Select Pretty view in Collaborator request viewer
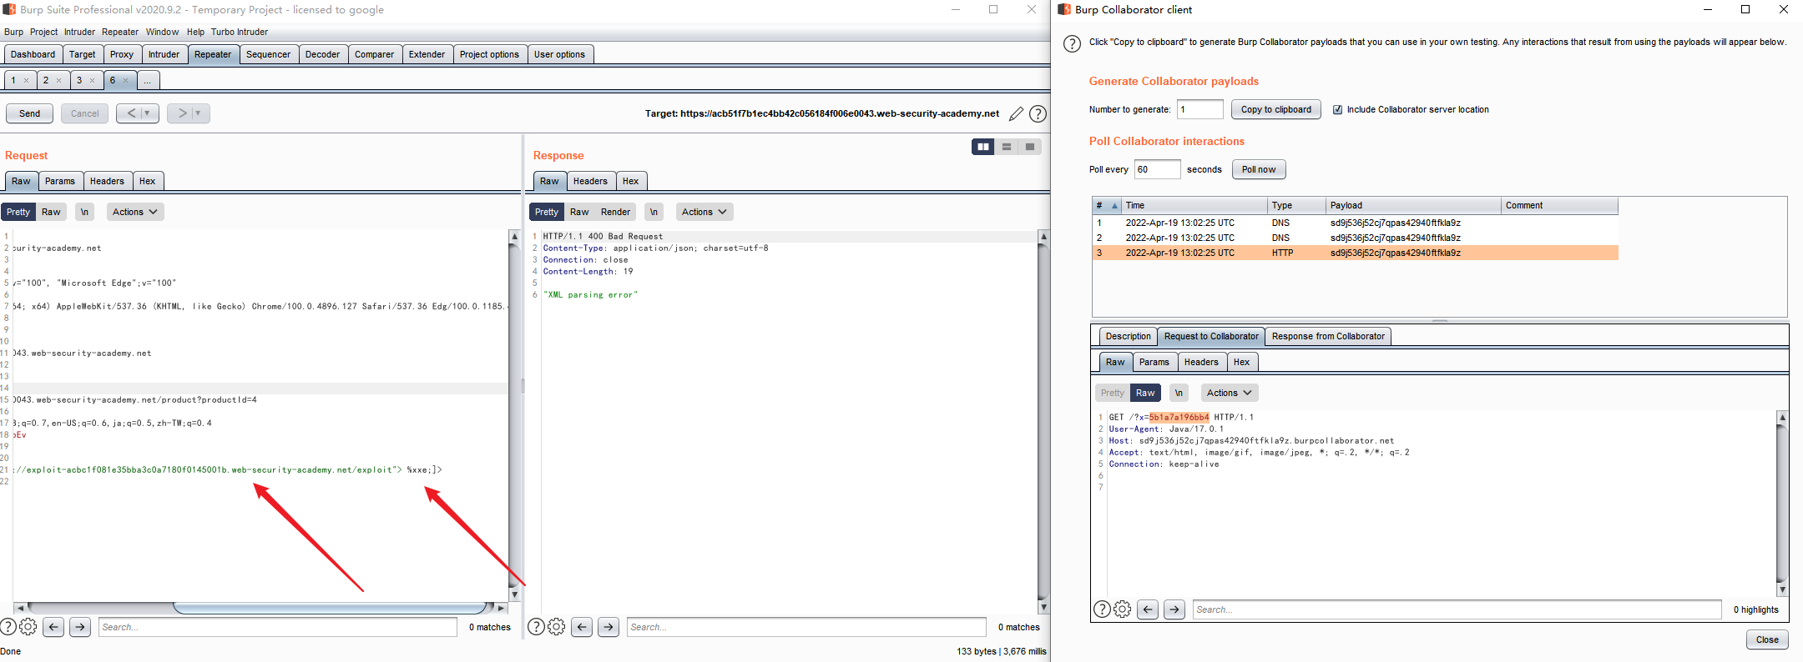Image resolution: width=1803 pixels, height=662 pixels. pos(1112,393)
